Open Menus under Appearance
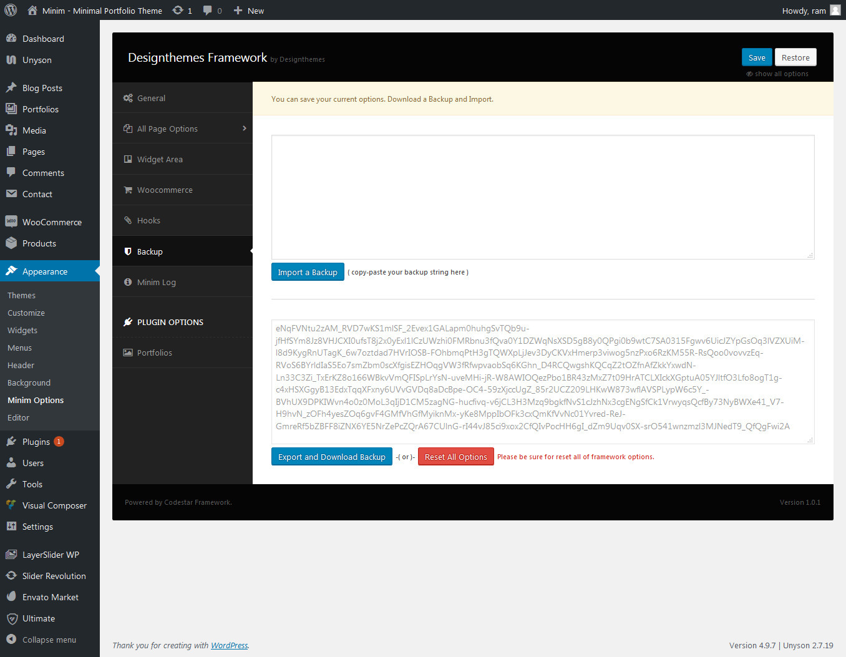Viewport: 846px width, 657px height. (19, 348)
